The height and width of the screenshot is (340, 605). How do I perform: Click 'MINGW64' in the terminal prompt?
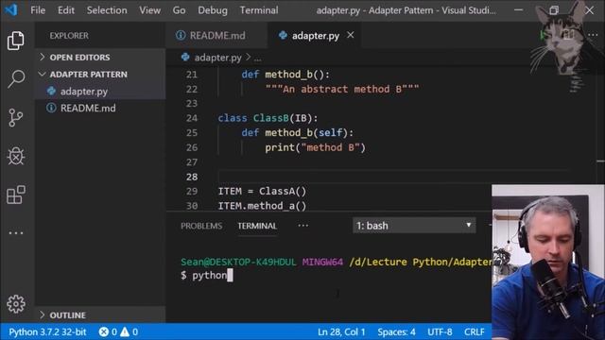(x=322, y=263)
